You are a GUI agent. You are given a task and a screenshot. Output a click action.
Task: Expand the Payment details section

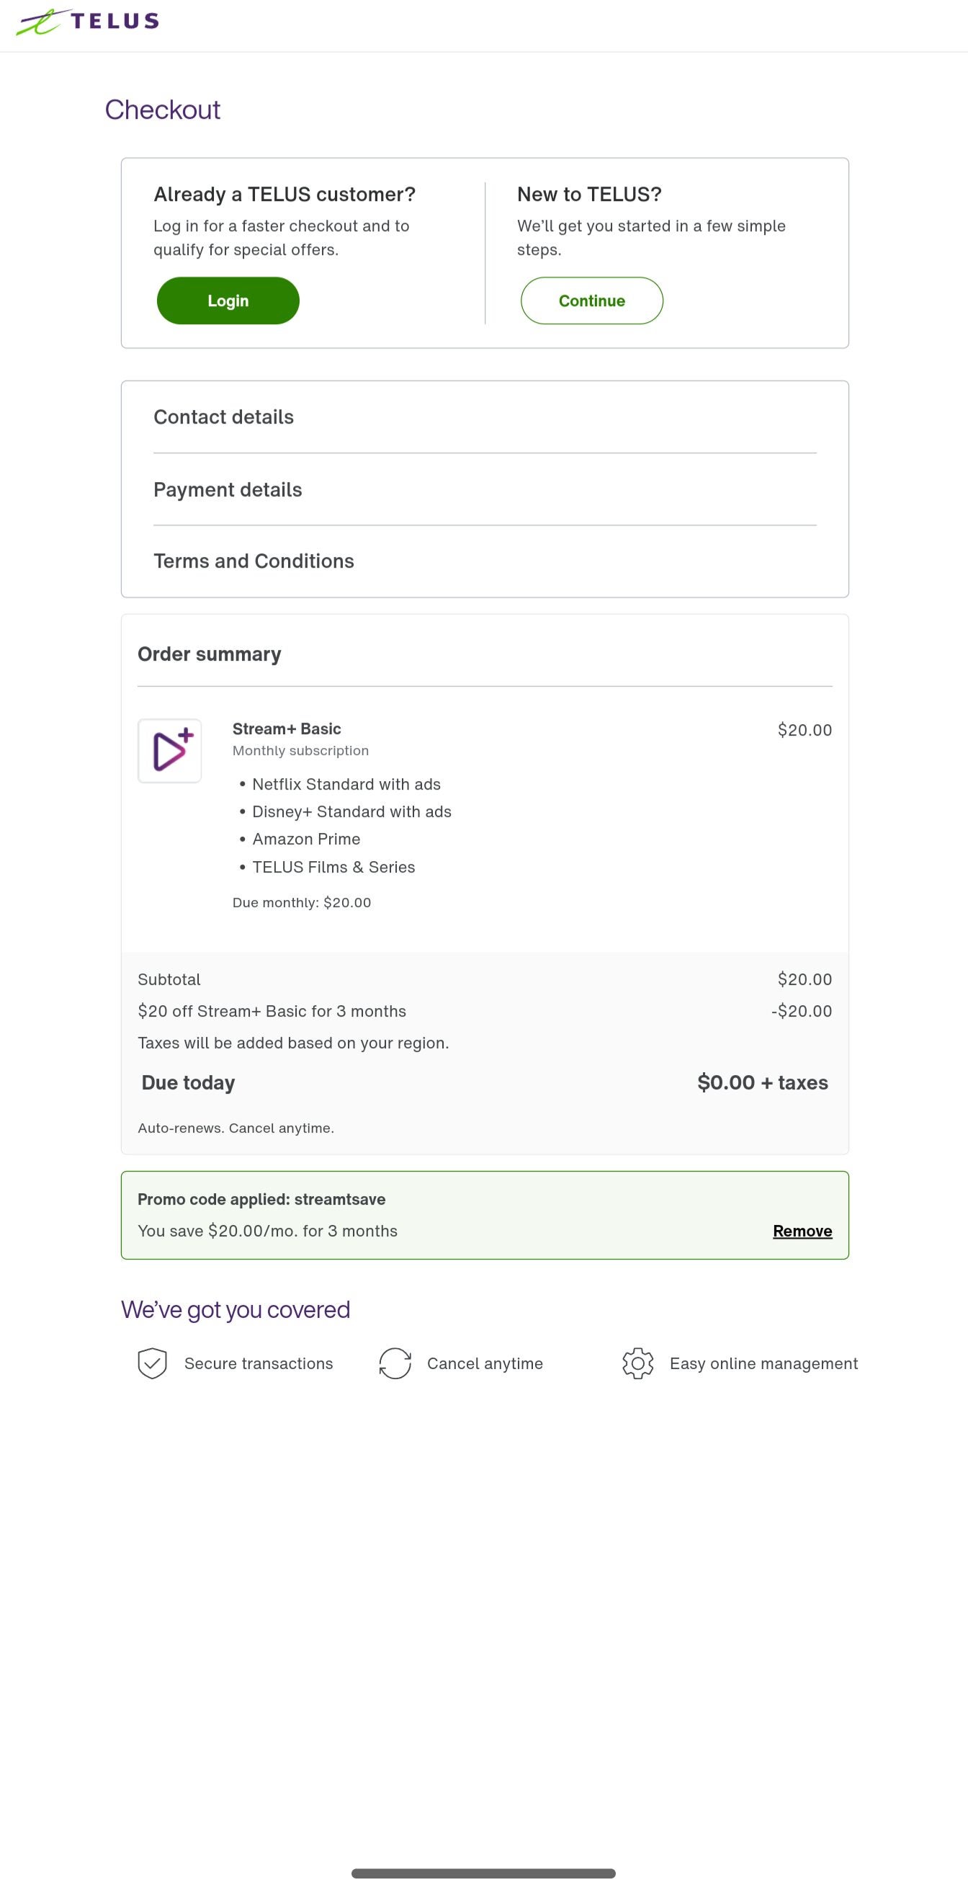228,489
